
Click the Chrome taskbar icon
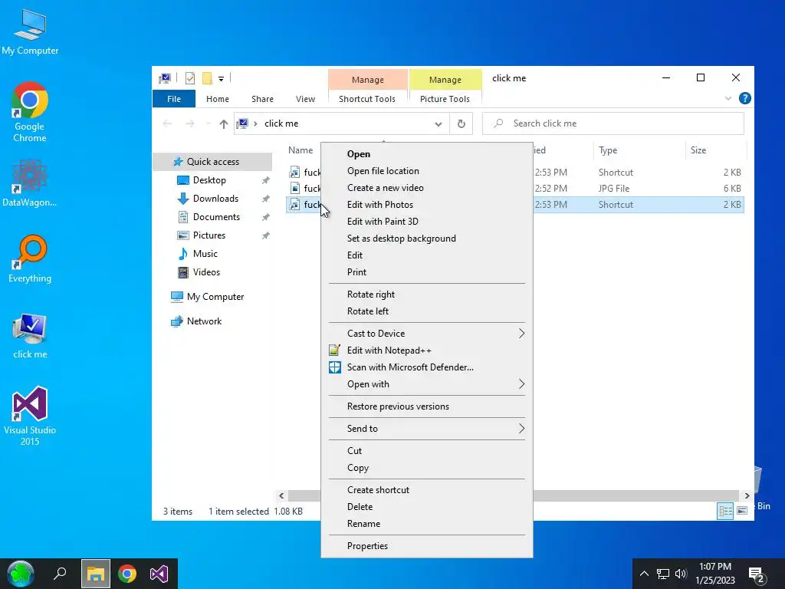point(127,574)
